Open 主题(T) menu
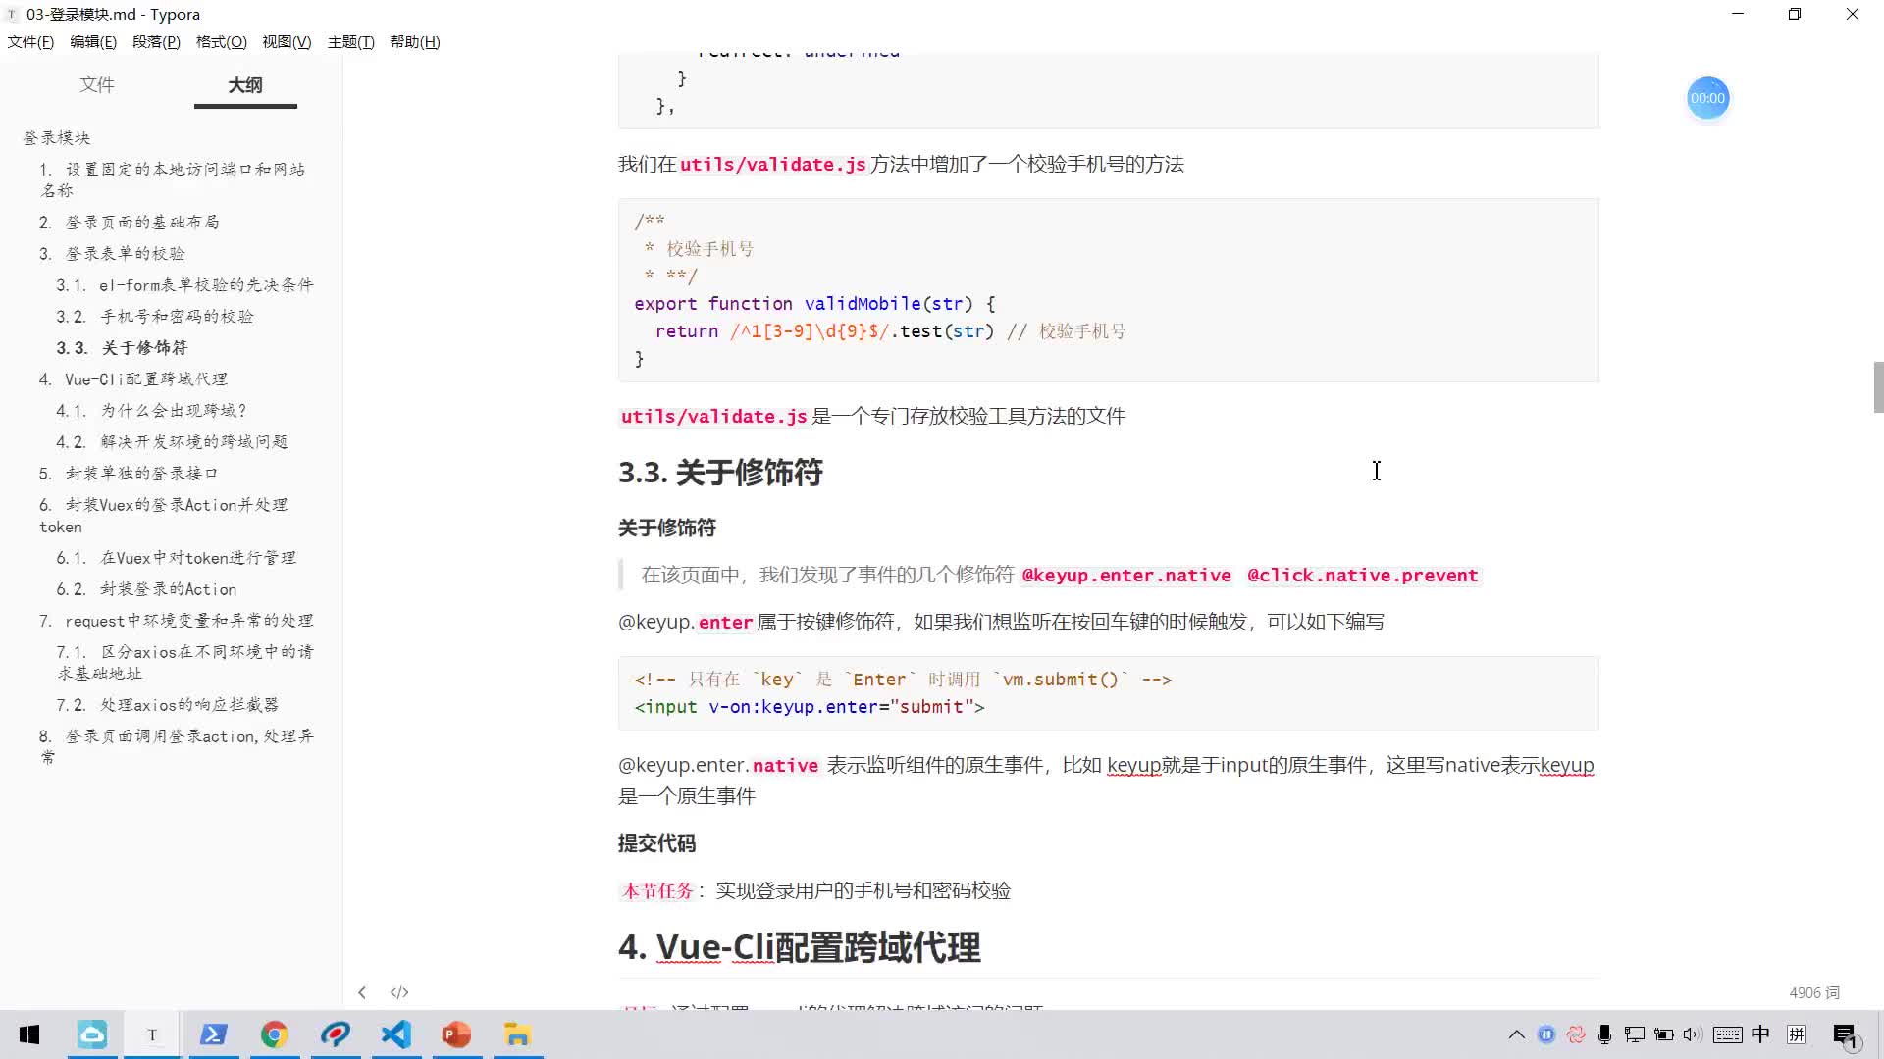 [351, 41]
